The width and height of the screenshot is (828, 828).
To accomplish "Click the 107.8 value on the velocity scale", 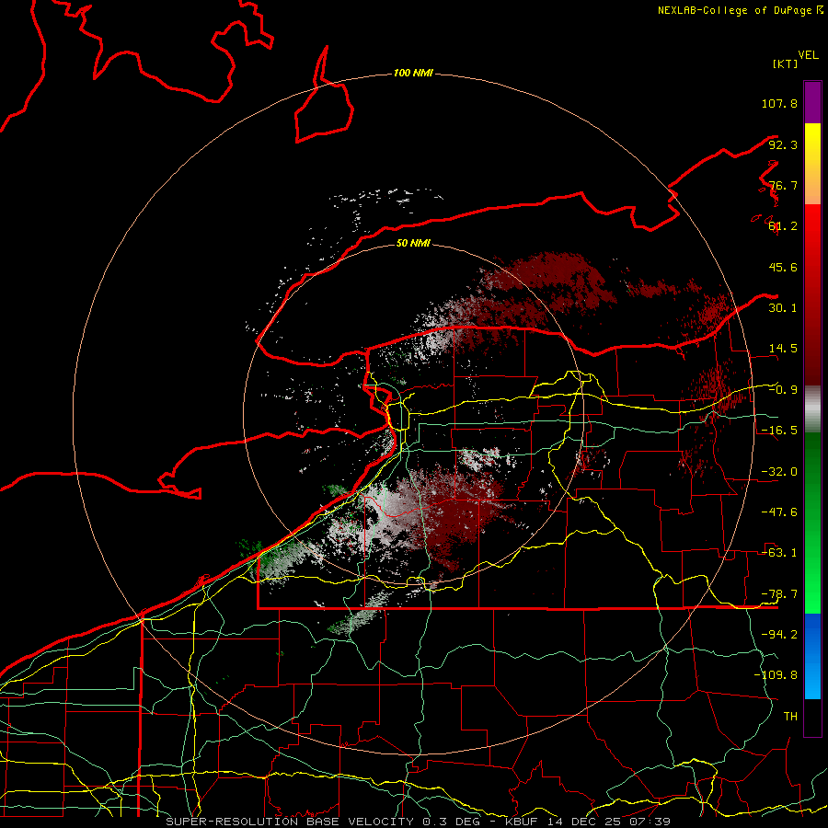I will (779, 103).
